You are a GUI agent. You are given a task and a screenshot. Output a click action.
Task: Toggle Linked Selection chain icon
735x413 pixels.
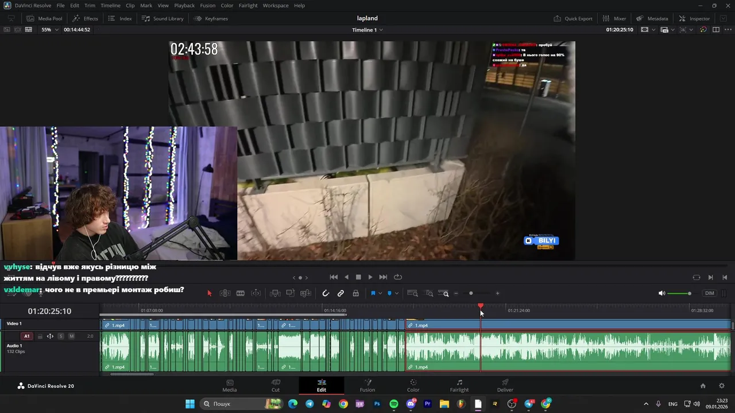(x=341, y=293)
